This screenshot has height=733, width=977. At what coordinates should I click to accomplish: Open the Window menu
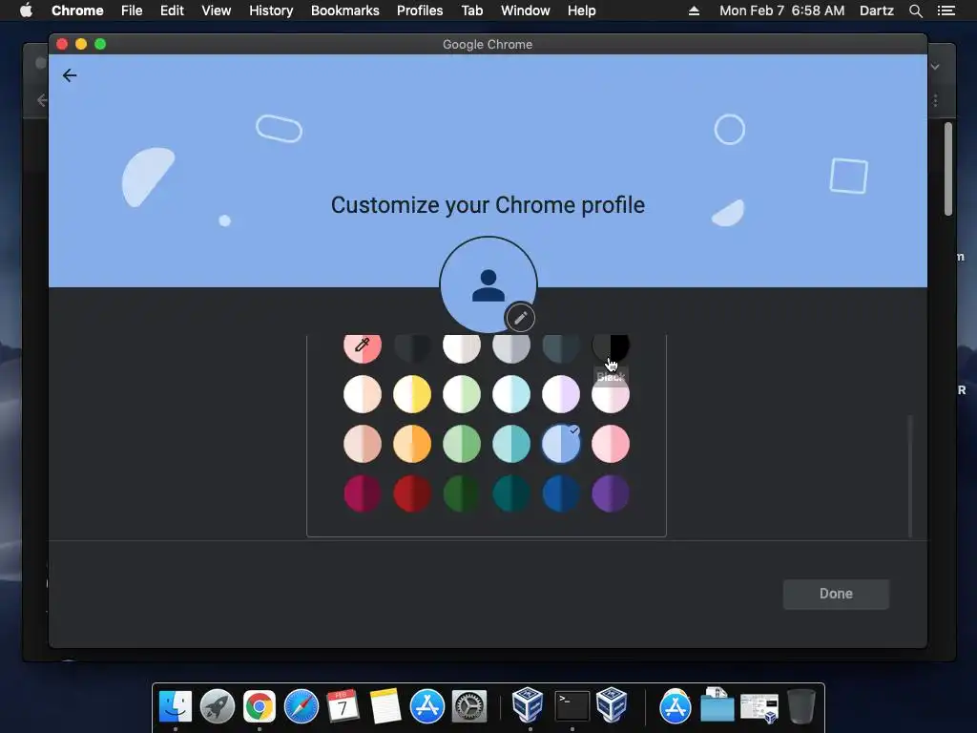point(526,10)
